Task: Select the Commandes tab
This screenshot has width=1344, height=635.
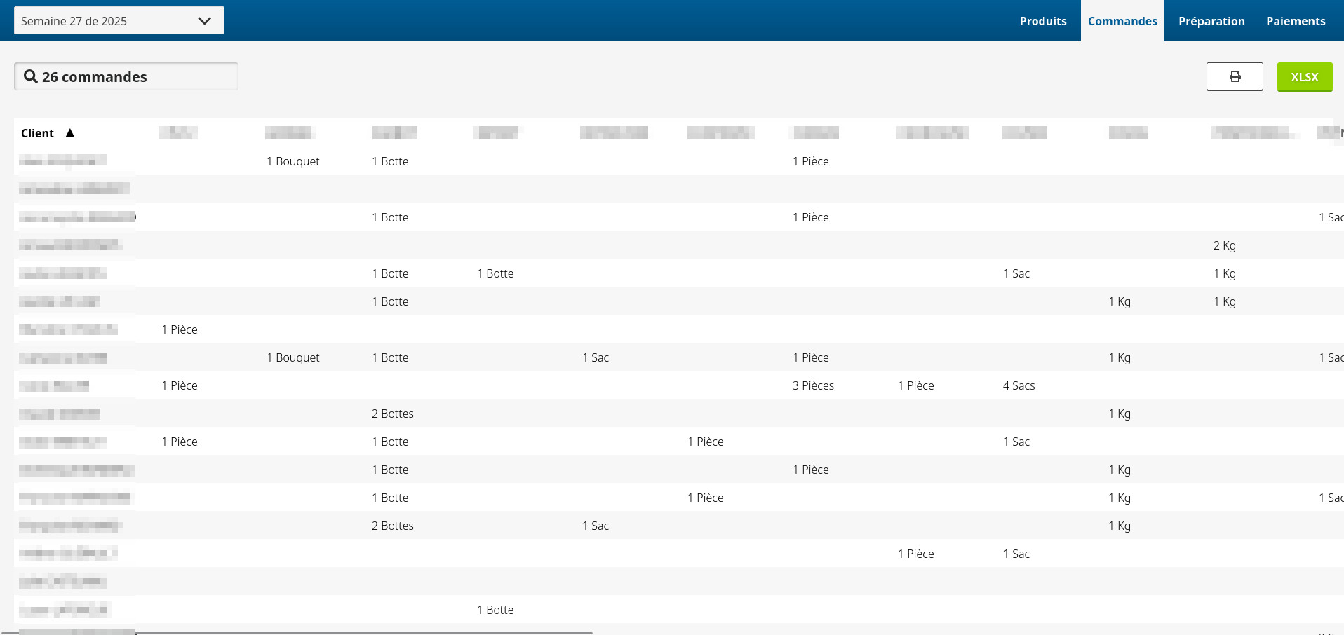Action: pos(1122,21)
